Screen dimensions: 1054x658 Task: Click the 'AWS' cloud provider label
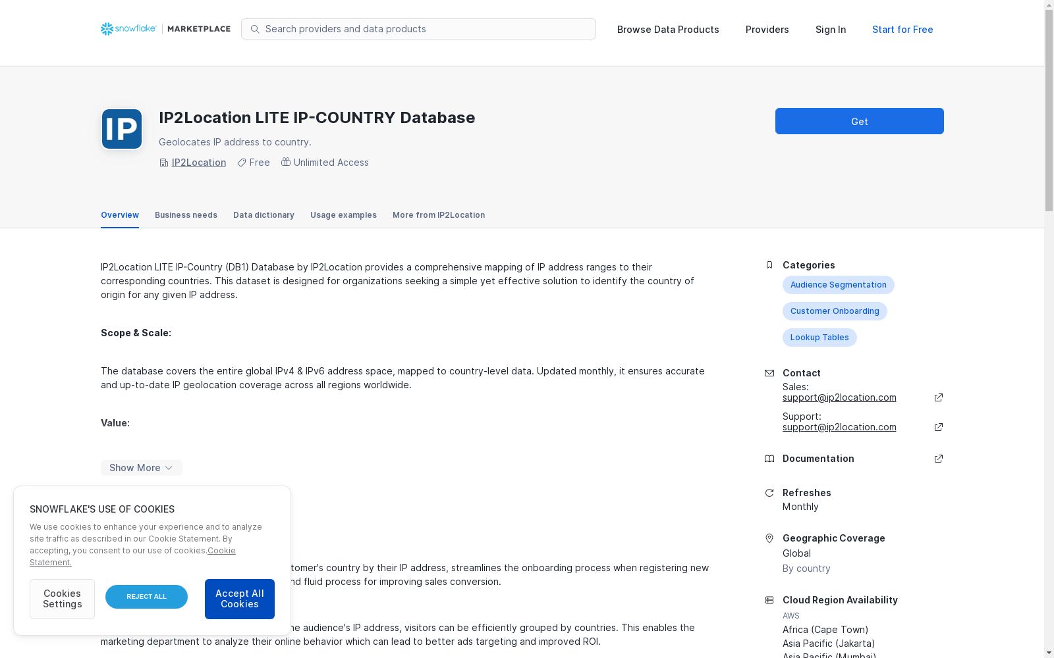[791, 616]
